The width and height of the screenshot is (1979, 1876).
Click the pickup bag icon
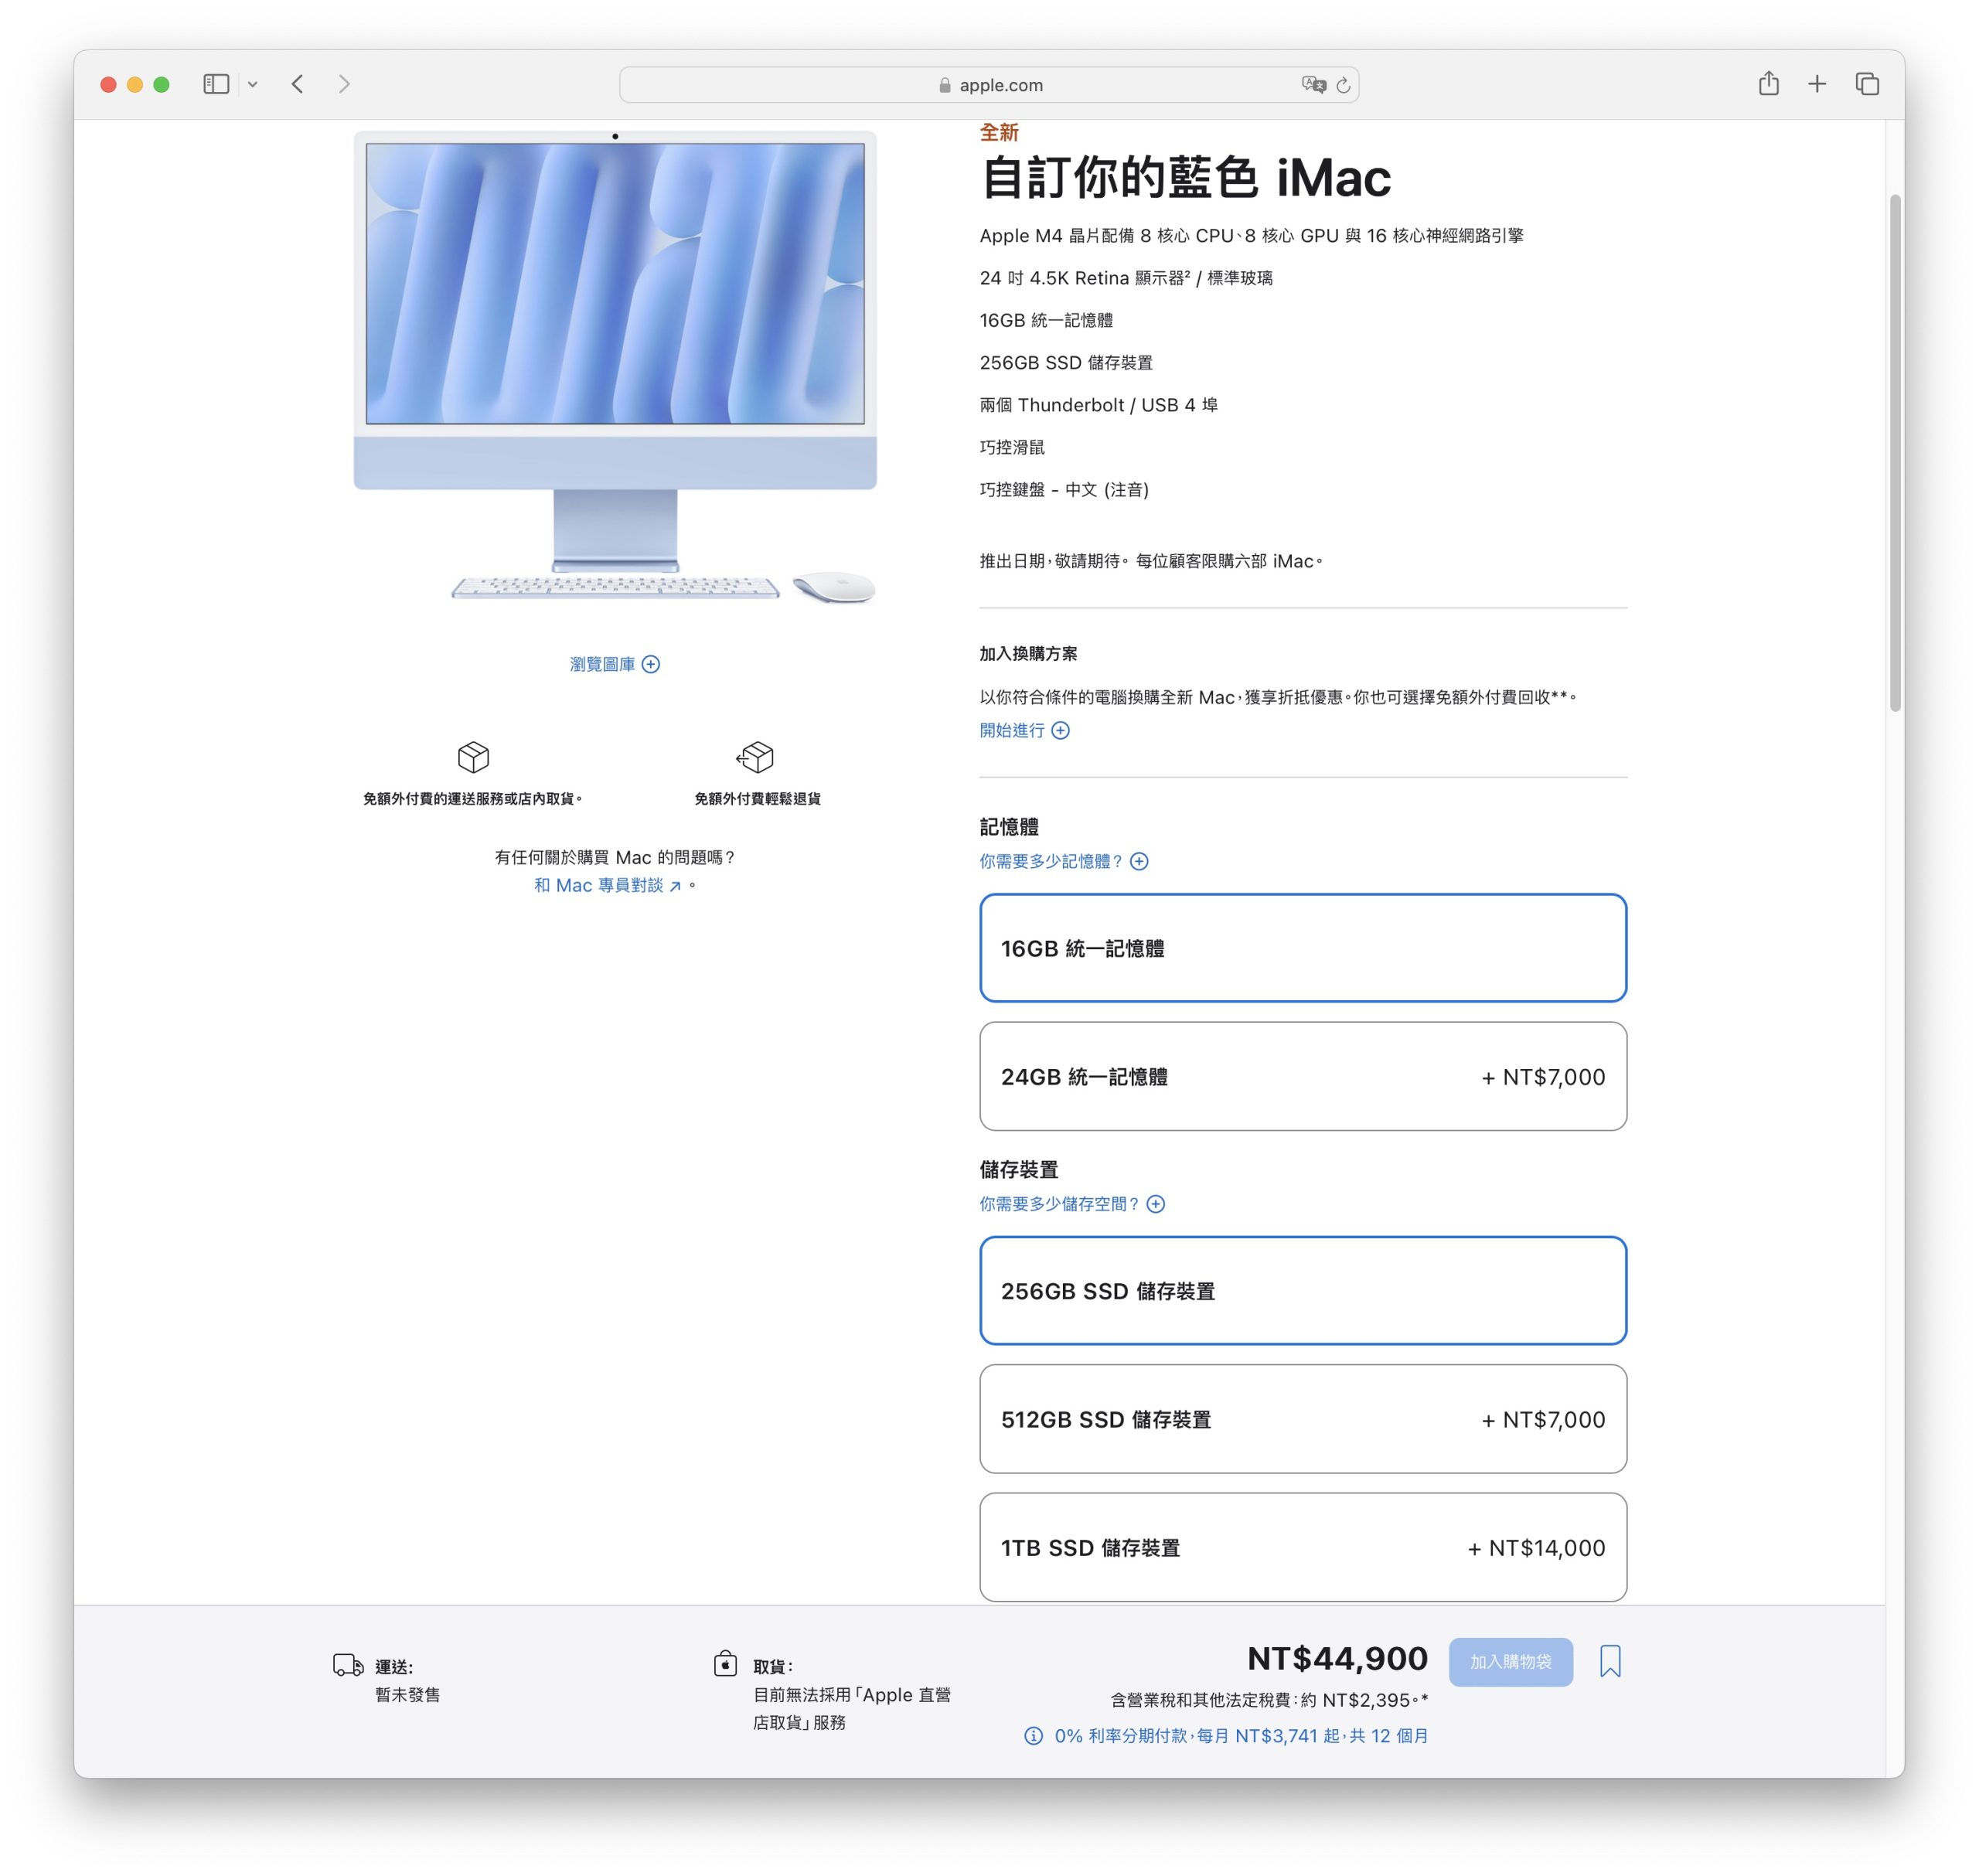click(x=725, y=1663)
